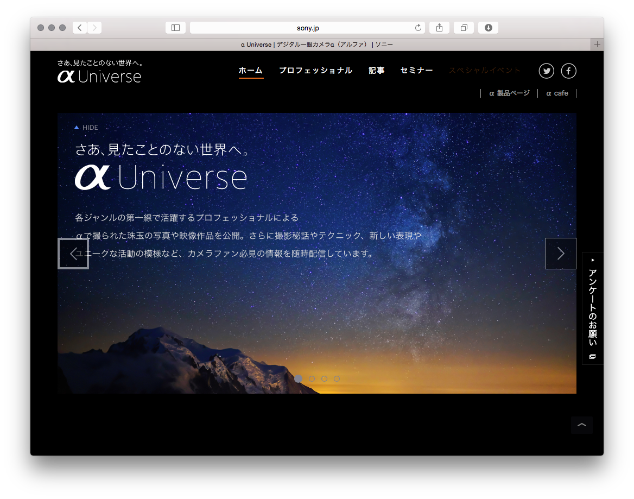
Task: Show all tabs overview
Action: 464,28
